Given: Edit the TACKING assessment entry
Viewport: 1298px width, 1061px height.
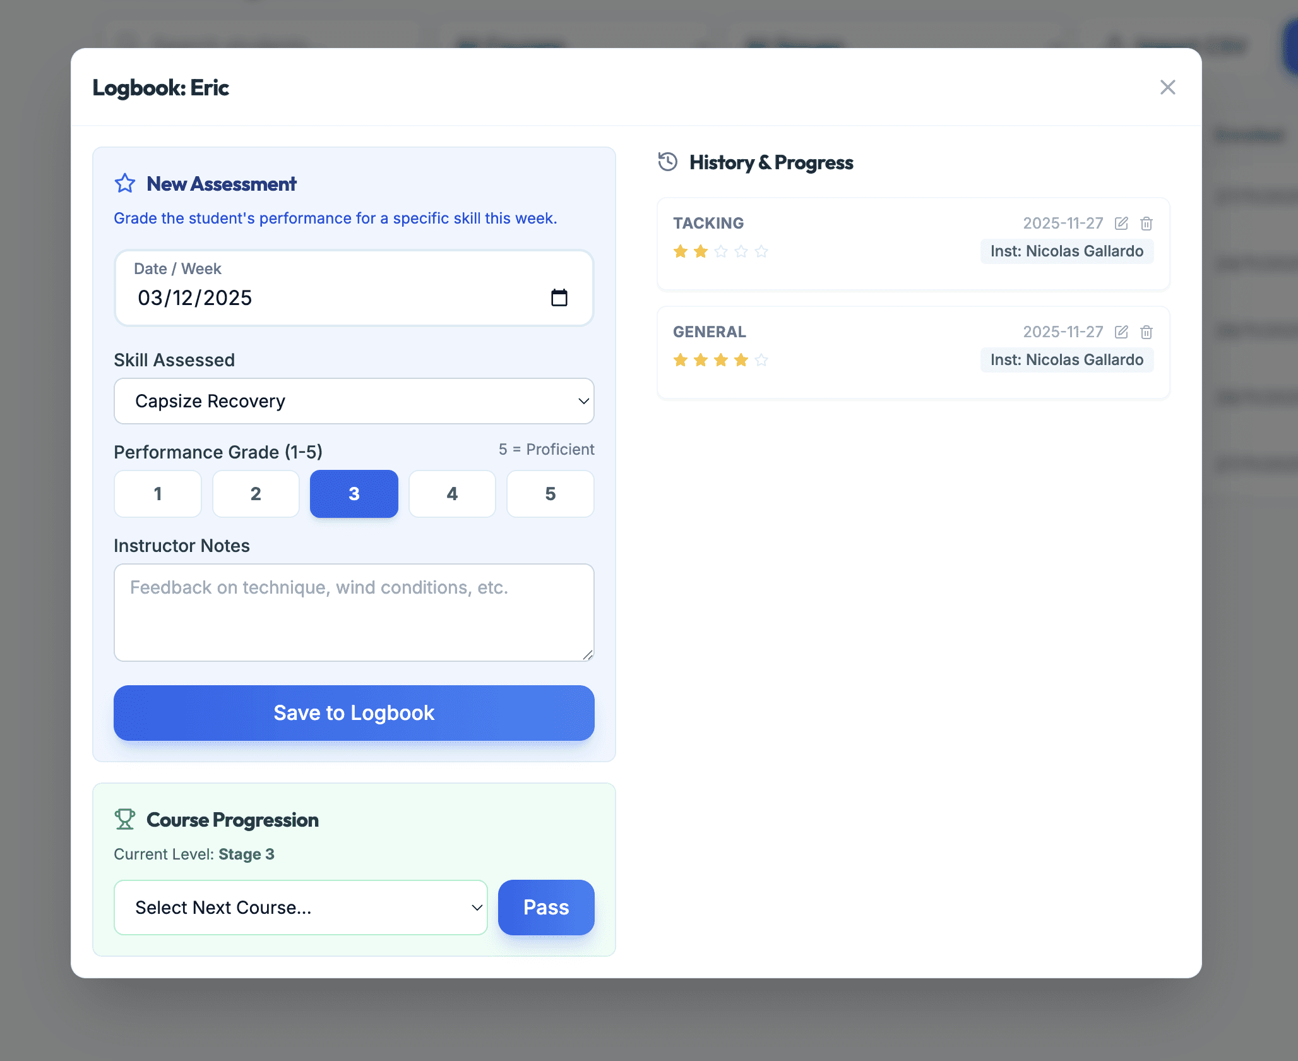Looking at the screenshot, I should [1121, 223].
